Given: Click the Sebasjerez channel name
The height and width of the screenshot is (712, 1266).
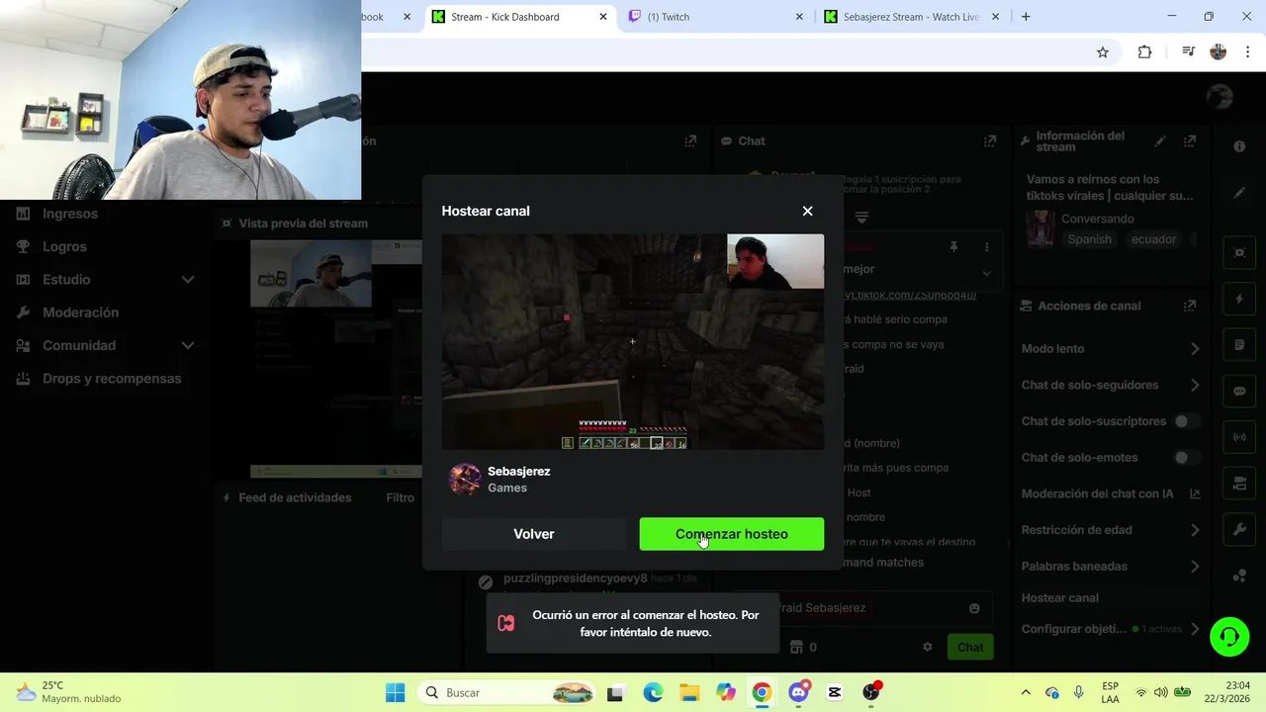Looking at the screenshot, I should pyautogui.click(x=518, y=472).
